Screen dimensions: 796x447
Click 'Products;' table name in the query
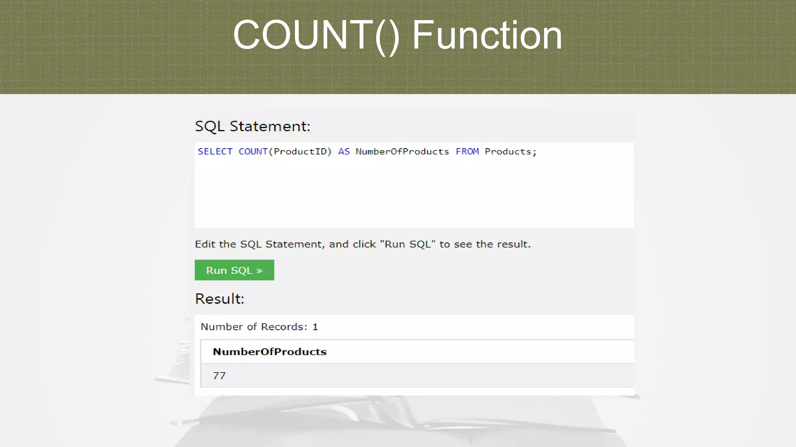pos(510,151)
